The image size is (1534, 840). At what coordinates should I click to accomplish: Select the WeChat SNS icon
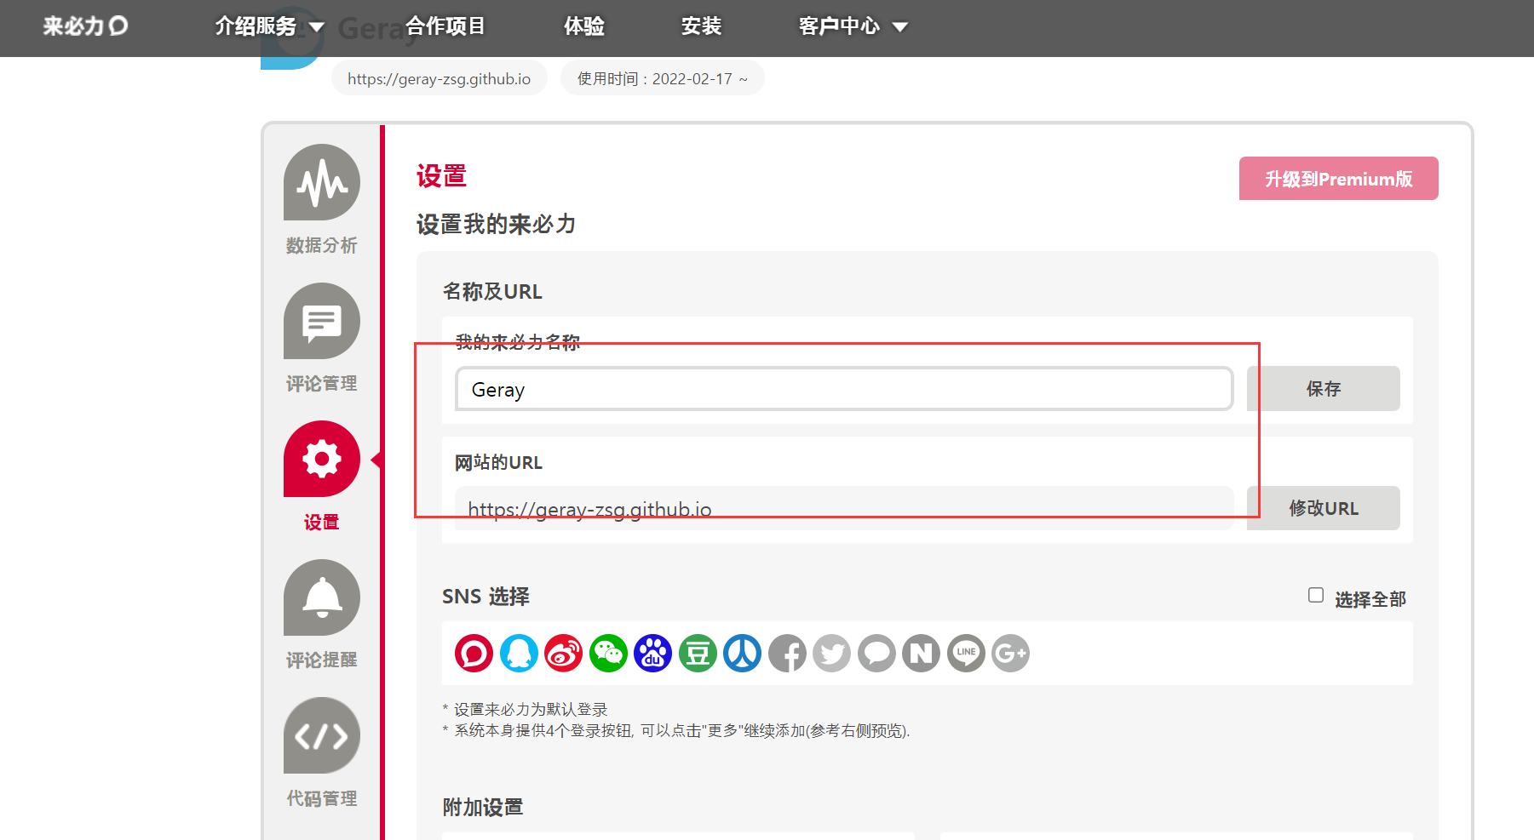[608, 654]
